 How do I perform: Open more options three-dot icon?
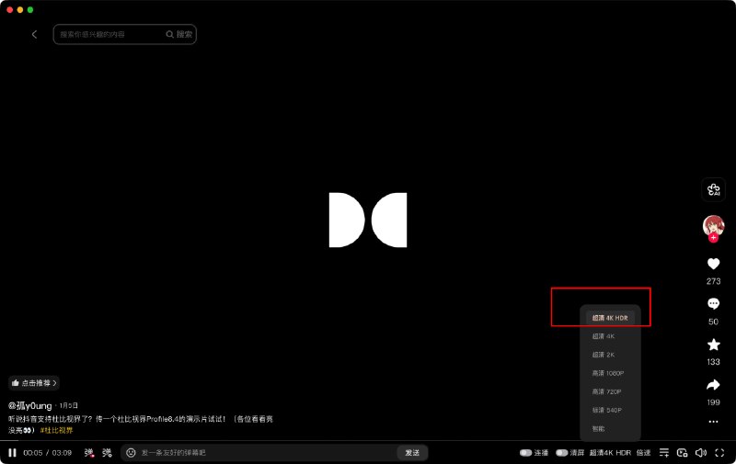[x=714, y=422]
